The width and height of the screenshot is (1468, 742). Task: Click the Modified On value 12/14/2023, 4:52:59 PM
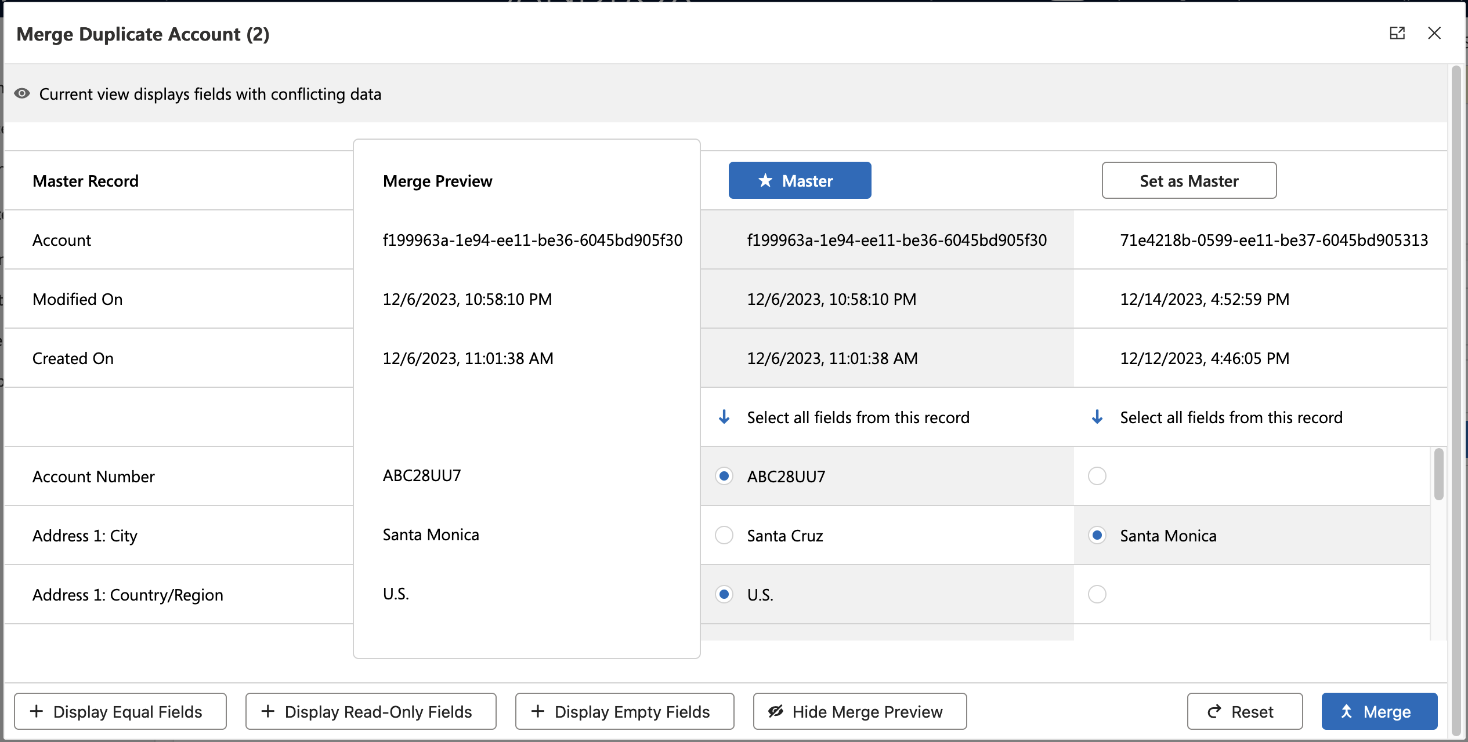tap(1205, 299)
